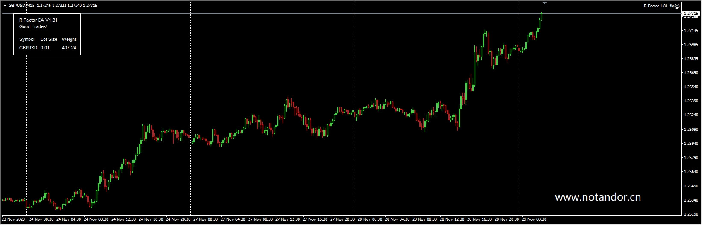Click price scale level 1.26985

691,45
